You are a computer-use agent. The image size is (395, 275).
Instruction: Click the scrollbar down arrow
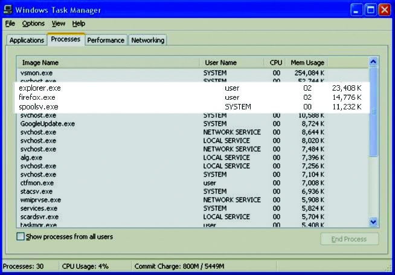click(x=373, y=222)
